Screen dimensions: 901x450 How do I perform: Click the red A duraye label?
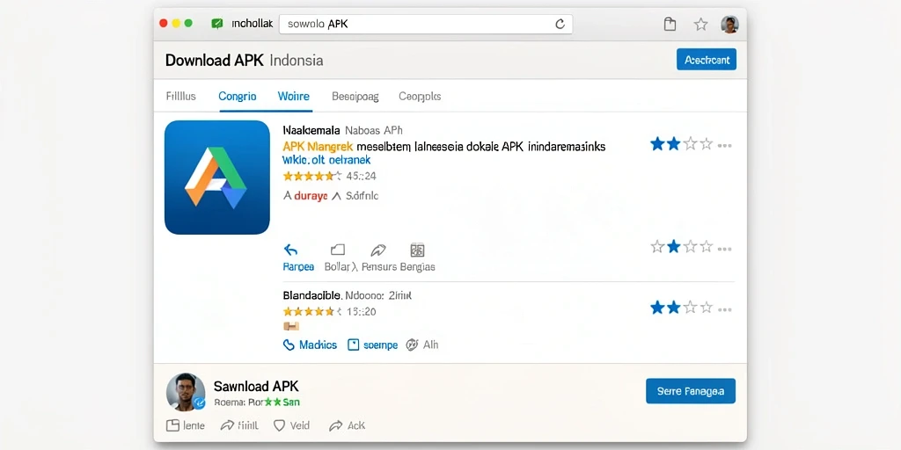305,196
